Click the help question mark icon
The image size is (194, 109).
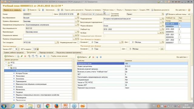click(x=189, y=10)
